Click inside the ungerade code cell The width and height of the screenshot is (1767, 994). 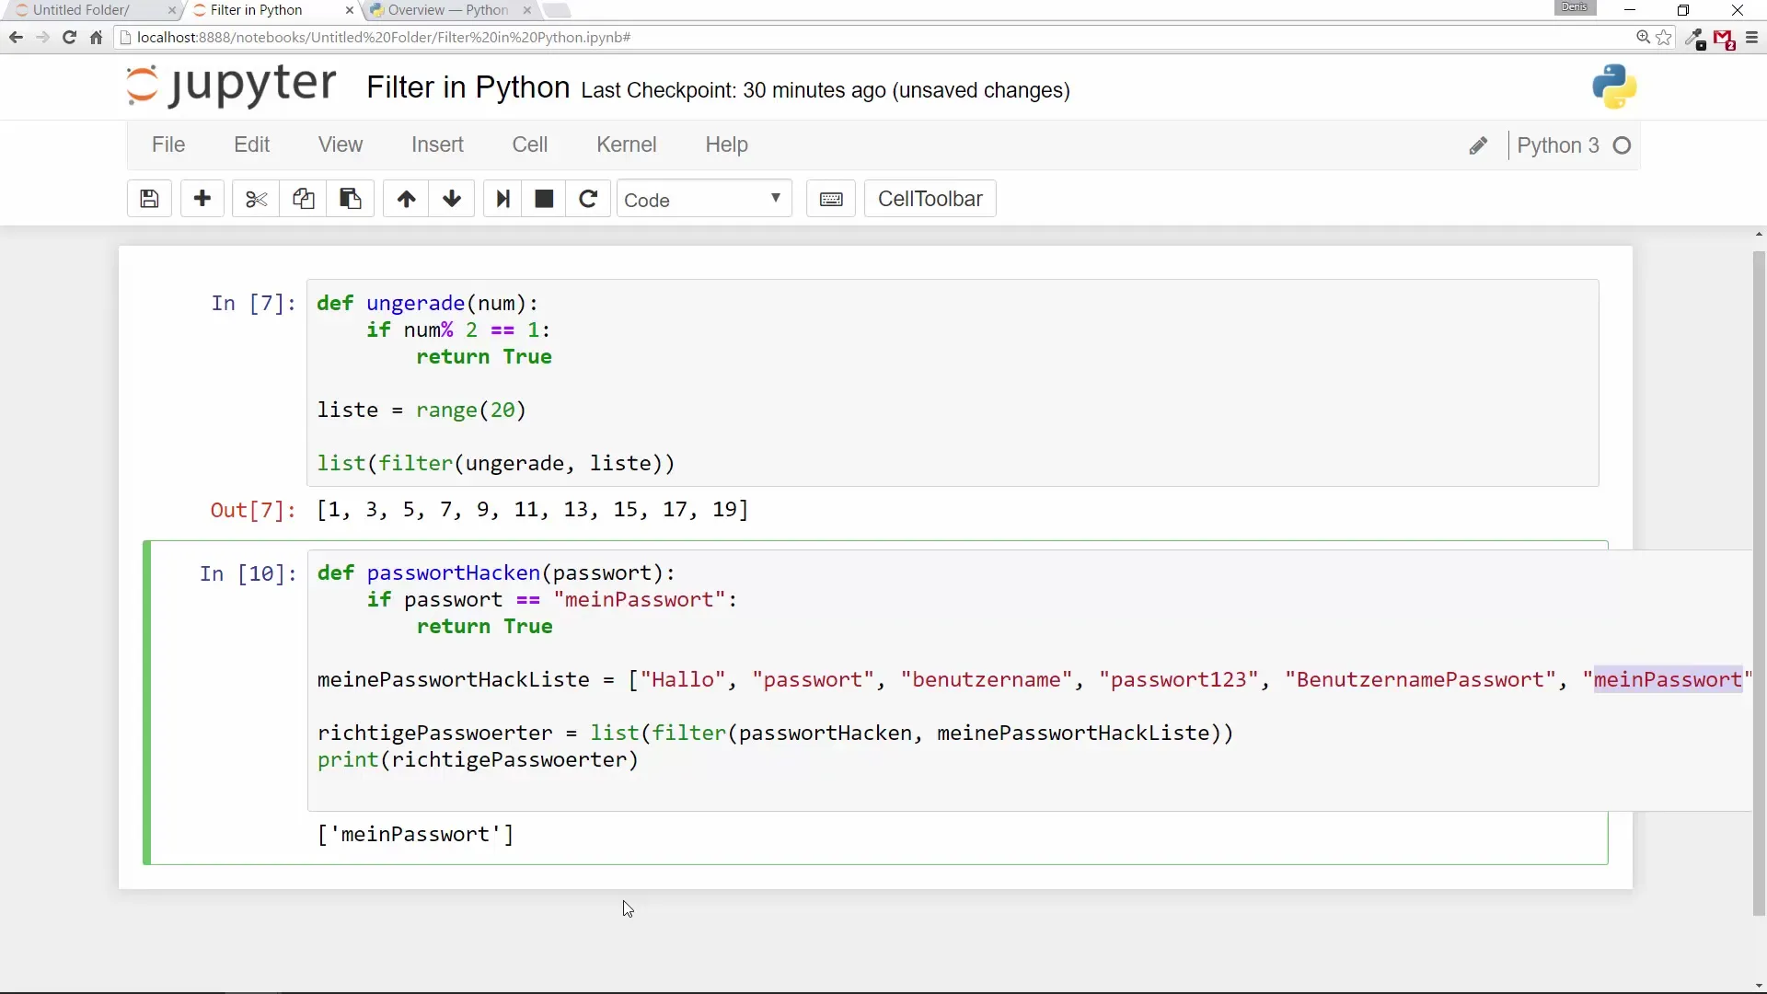click(953, 383)
